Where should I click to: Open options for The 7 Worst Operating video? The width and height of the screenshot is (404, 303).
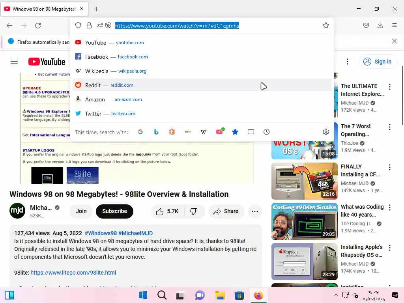[389, 127]
